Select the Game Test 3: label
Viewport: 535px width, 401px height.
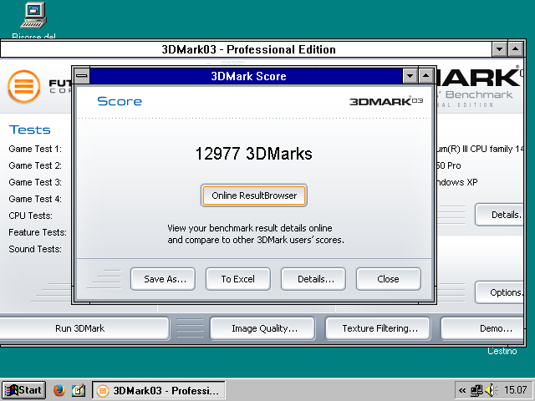coord(35,182)
